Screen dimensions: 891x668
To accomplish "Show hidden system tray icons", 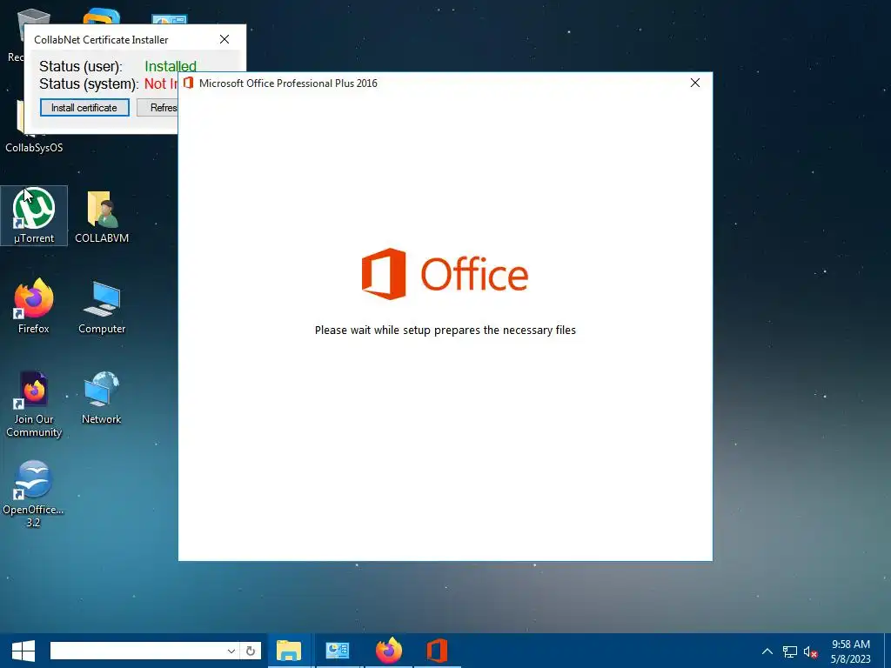I will tap(767, 651).
